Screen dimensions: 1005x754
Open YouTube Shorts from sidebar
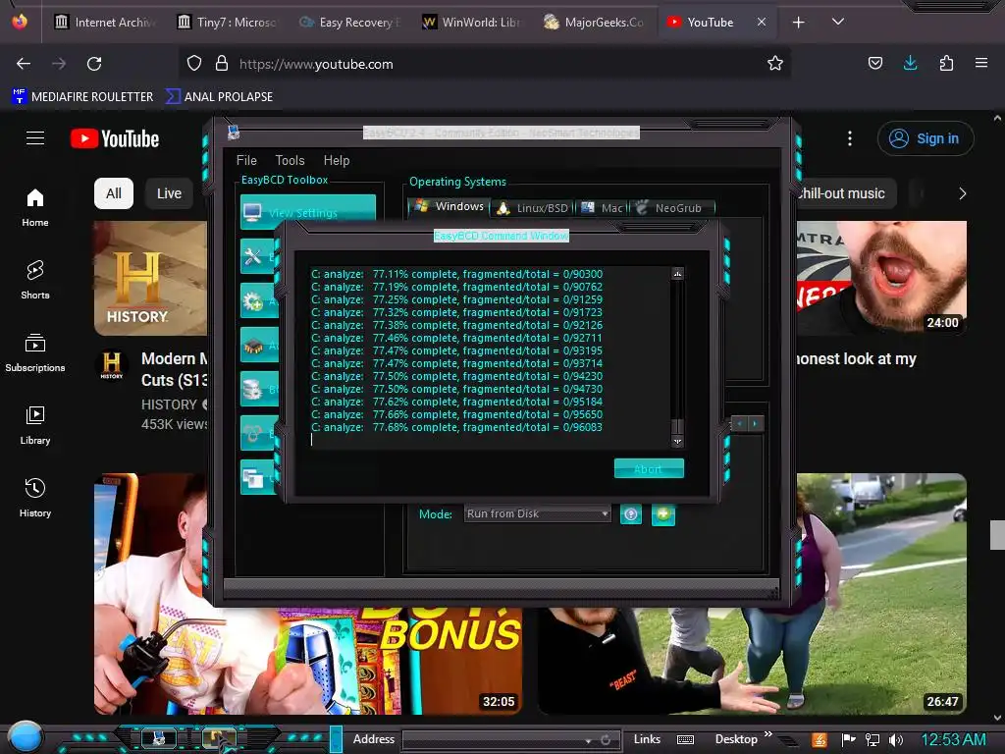pyautogui.click(x=35, y=280)
